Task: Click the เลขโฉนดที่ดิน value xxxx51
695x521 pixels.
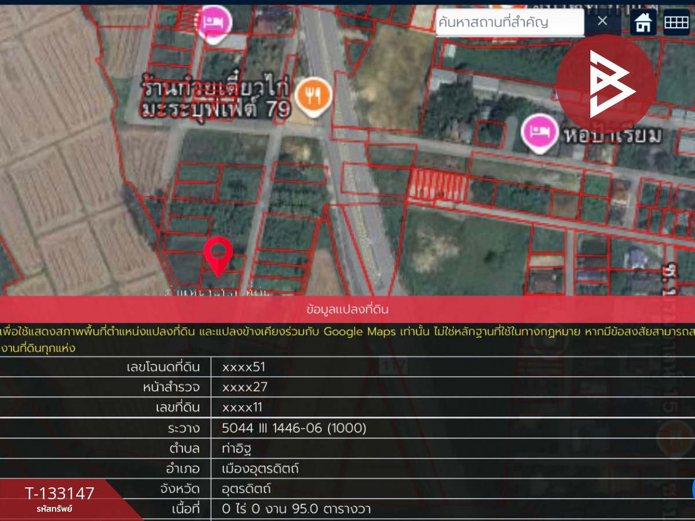Action: click(244, 367)
